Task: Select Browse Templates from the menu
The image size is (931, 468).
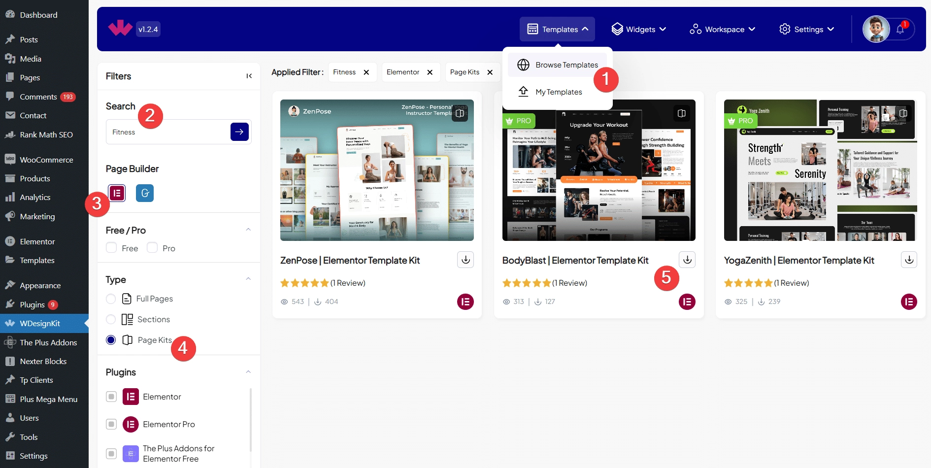Action: pyautogui.click(x=566, y=65)
